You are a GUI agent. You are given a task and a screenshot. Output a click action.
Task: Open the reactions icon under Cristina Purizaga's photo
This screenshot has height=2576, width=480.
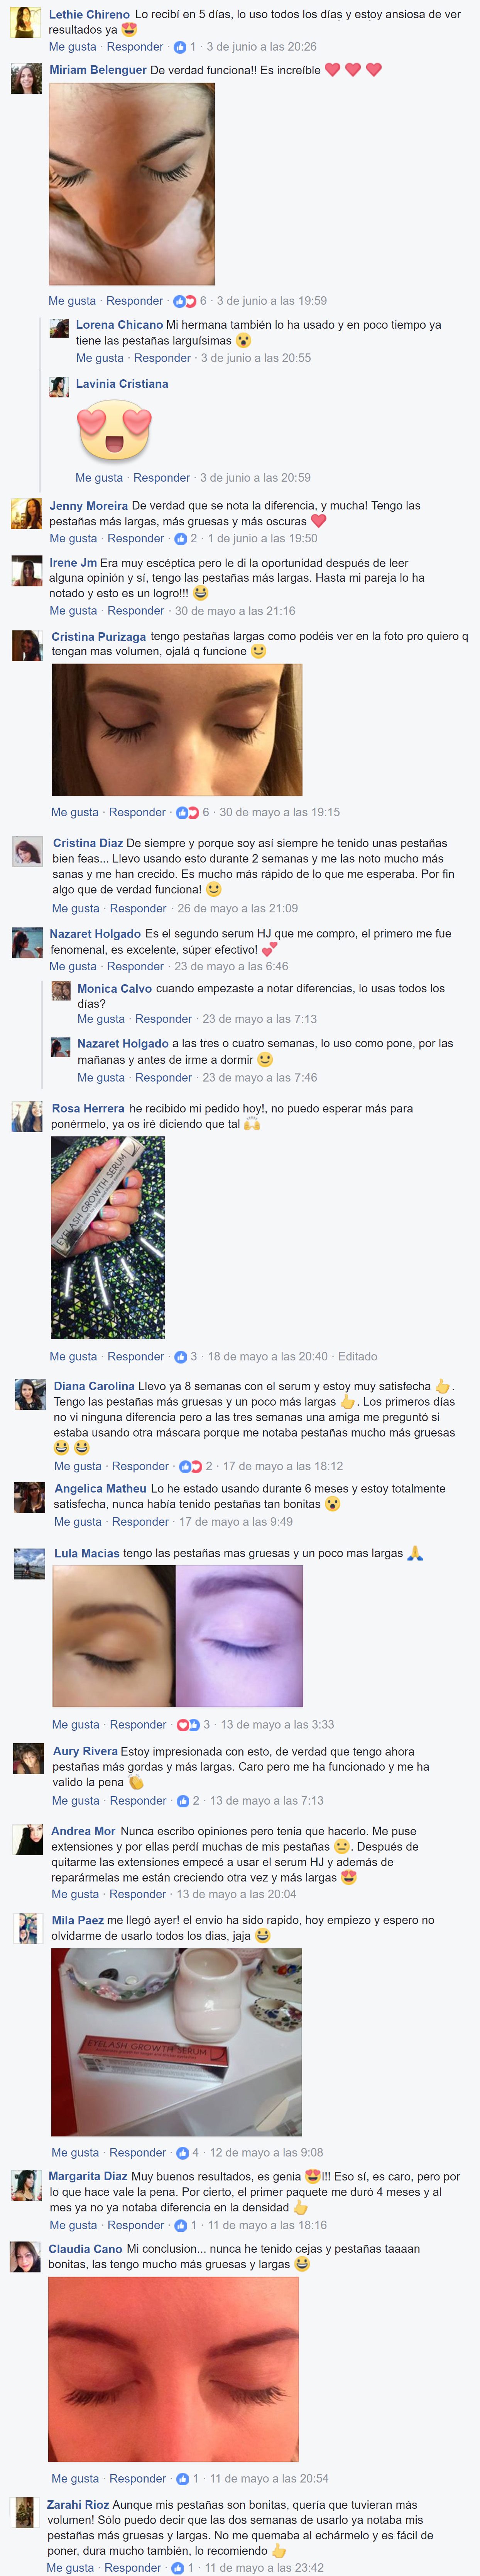pyautogui.click(x=188, y=812)
